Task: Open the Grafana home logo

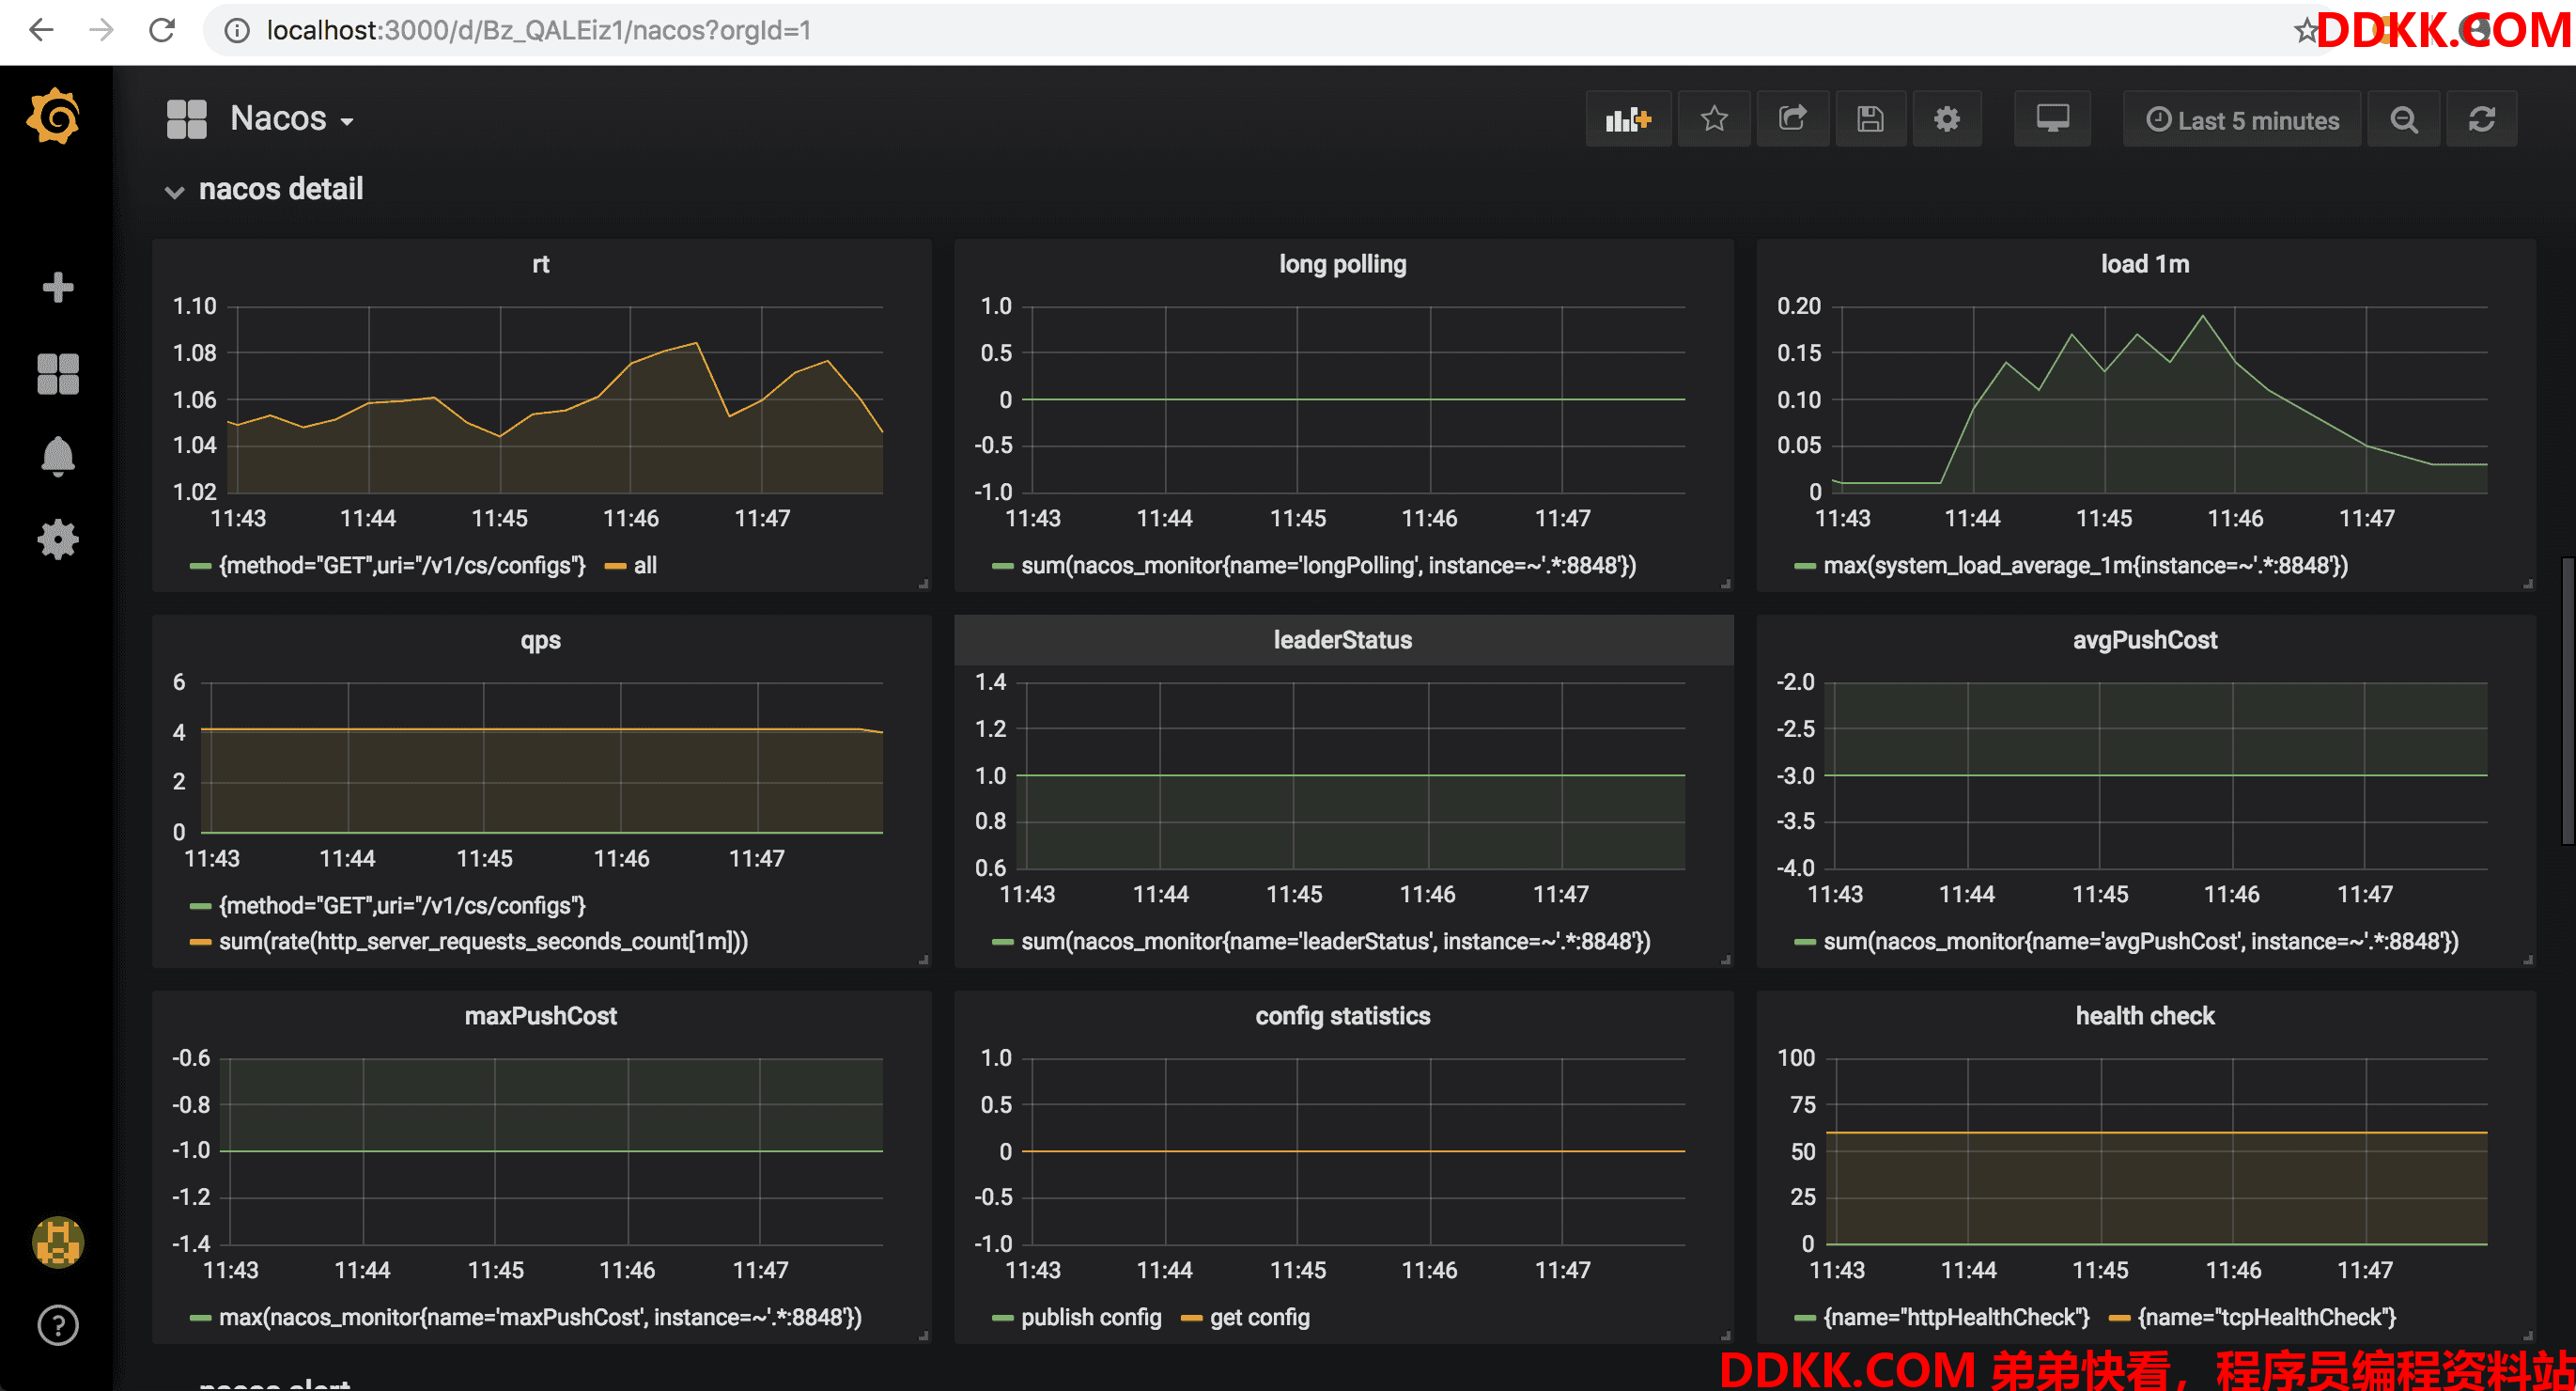Action: point(55,117)
